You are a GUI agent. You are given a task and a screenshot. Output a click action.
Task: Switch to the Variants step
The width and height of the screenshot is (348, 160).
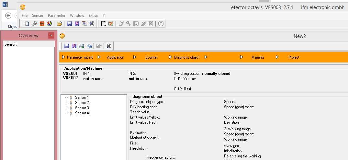pos(258,57)
